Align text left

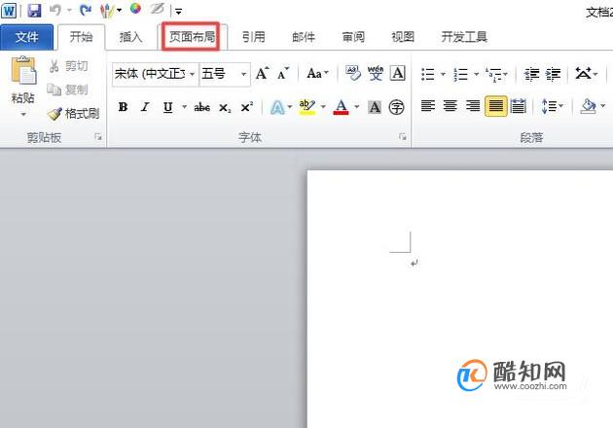(428, 106)
